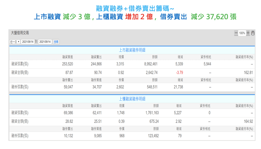Click the OTC margin balance 1,761,163 cell

(x=152, y=113)
